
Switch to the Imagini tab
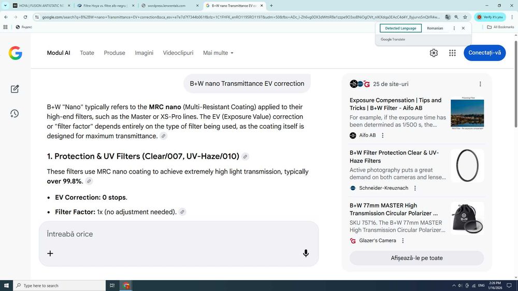(144, 53)
